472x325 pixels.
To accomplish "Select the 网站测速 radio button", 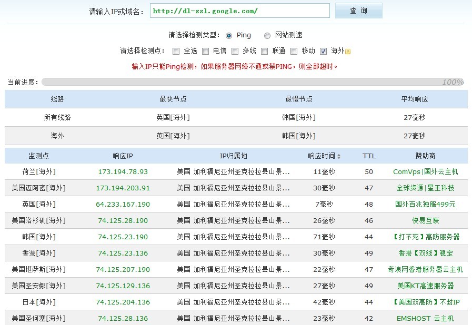I will (267, 36).
